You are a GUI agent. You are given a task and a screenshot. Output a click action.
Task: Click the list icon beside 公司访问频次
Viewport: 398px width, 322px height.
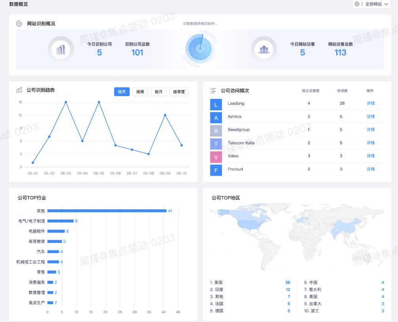coord(213,91)
